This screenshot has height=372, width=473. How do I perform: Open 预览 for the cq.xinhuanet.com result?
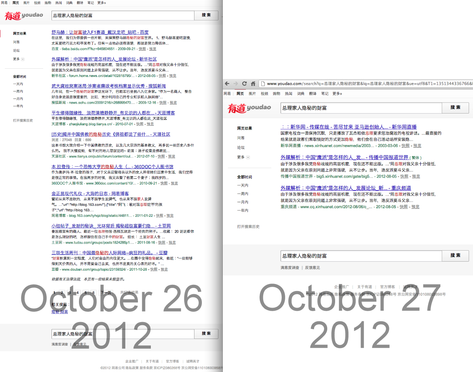click(x=415, y=207)
